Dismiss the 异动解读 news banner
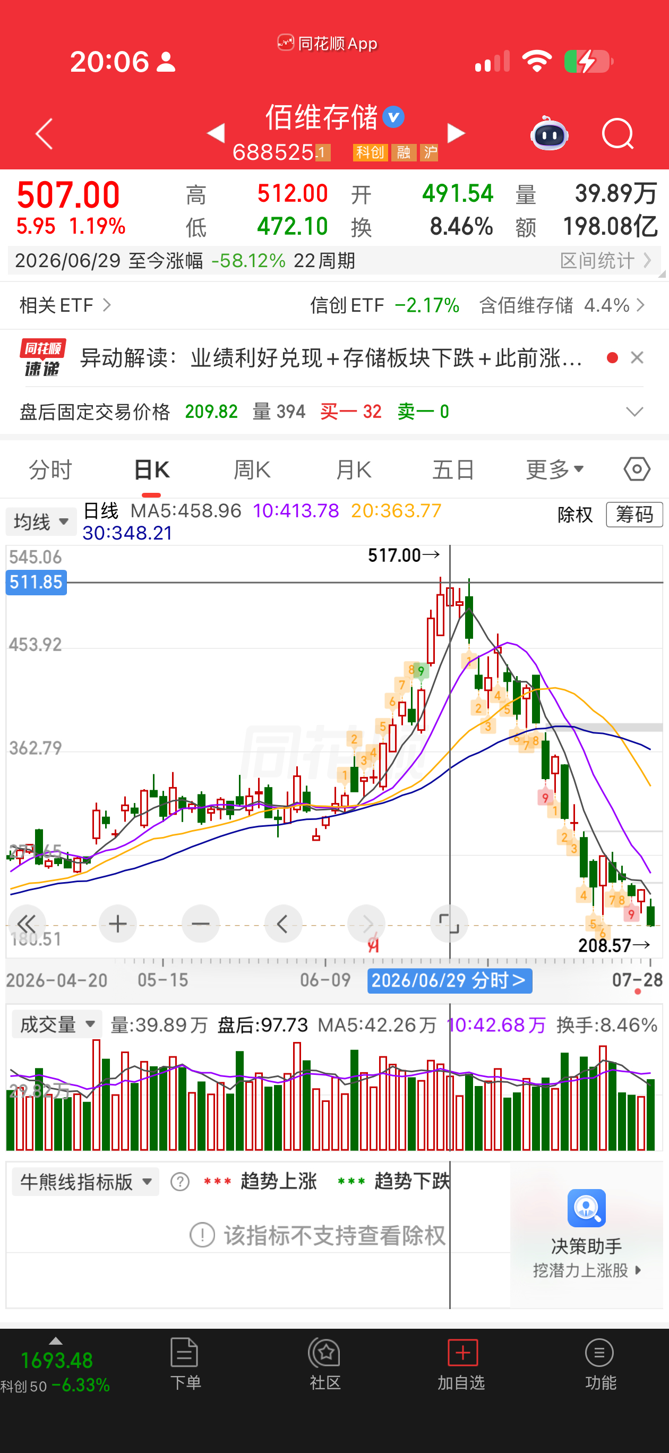669x1453 pixels. pyautogui.click(x=637, y=357)
